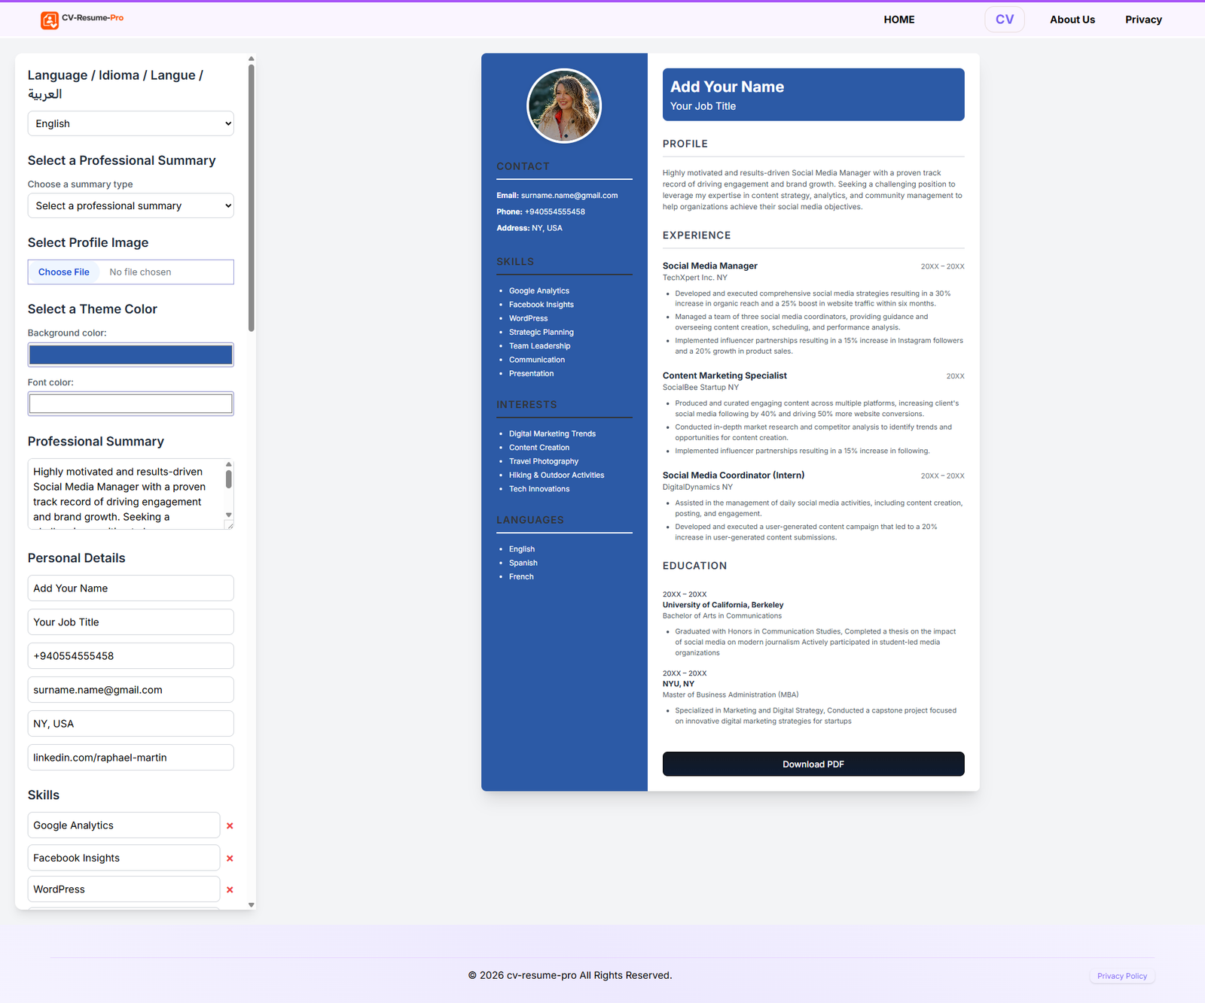Click the WordPress skill input
This screenshot has width=1205, height=1003.
[124, 889]
